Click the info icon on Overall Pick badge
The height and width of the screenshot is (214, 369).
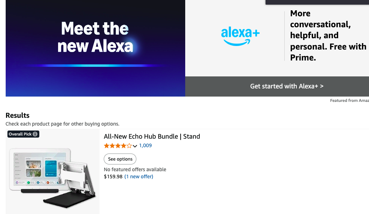point(35,134)
